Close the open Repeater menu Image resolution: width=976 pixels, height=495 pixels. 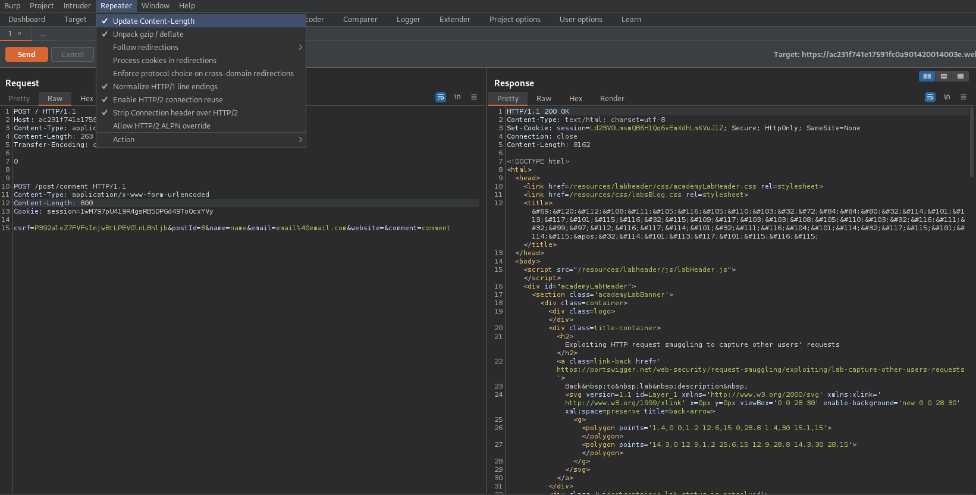pos(116,5)
